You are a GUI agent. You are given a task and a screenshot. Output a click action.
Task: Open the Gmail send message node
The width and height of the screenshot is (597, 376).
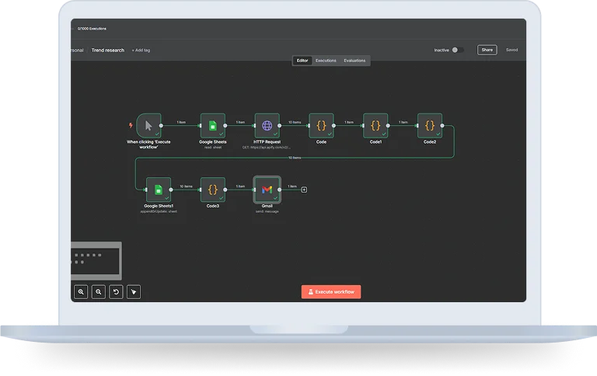[267, 190]
